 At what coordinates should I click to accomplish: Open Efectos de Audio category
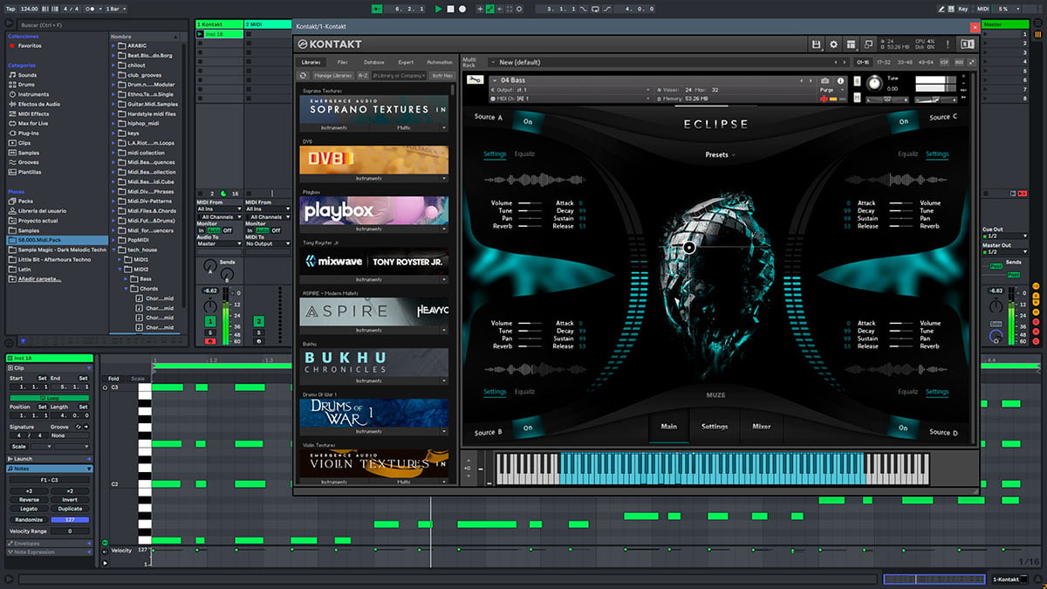coord(39,104)
